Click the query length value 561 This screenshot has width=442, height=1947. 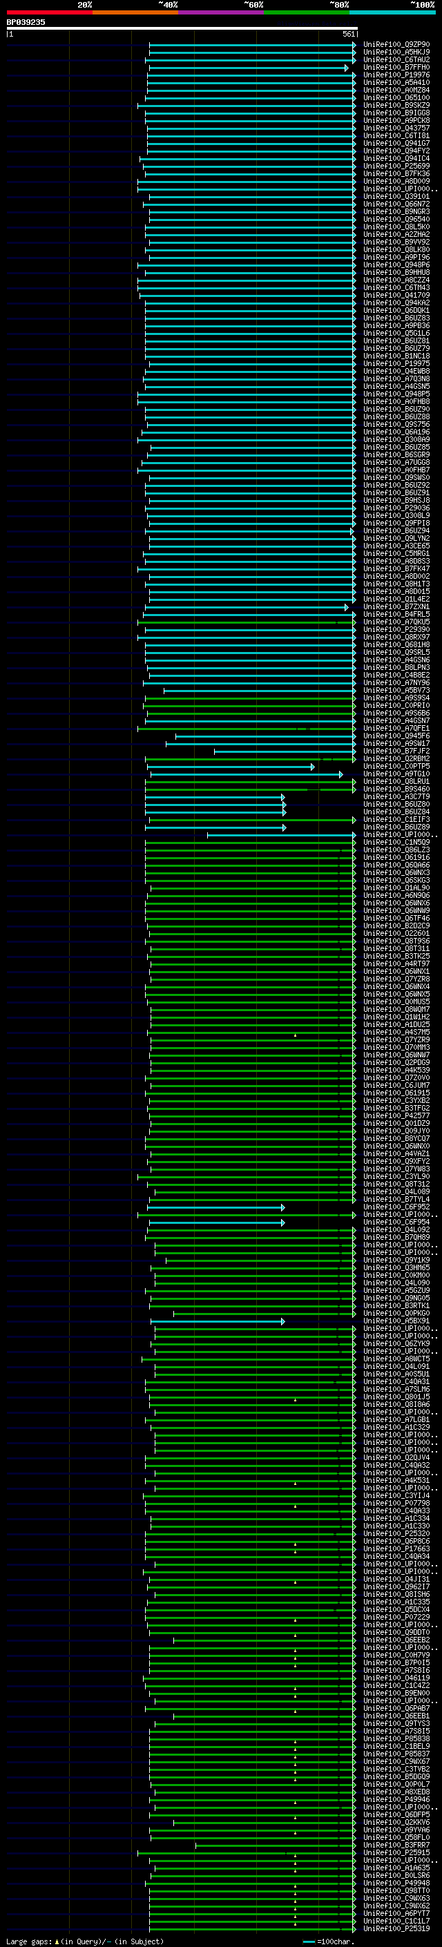pyautogui.click(x=348, y=34)
